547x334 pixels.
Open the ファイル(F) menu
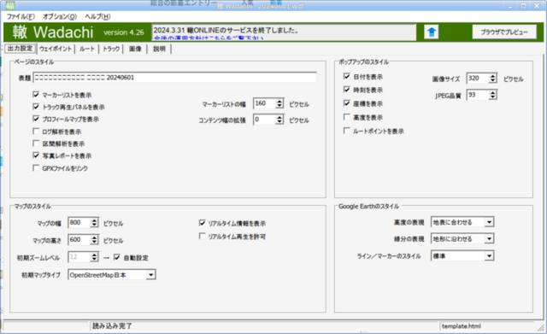[21, 17]
